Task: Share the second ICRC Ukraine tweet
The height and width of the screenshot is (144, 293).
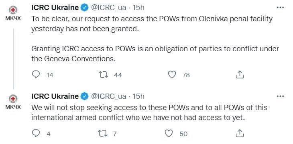Action: coord(240,133)
